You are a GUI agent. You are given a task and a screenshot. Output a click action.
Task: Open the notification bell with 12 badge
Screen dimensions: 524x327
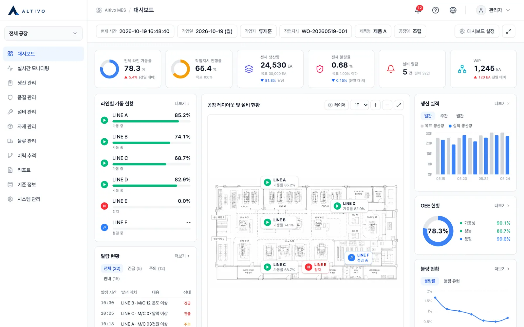pyautogui.click(x=418, y=10)
